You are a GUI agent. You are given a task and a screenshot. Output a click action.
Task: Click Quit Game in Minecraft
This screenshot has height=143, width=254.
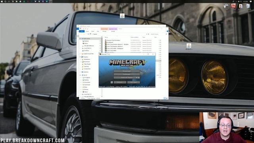pyautogui.click(x=133, y=82)
